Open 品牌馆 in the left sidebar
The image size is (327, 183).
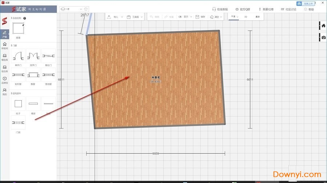(x=4, y=80)
